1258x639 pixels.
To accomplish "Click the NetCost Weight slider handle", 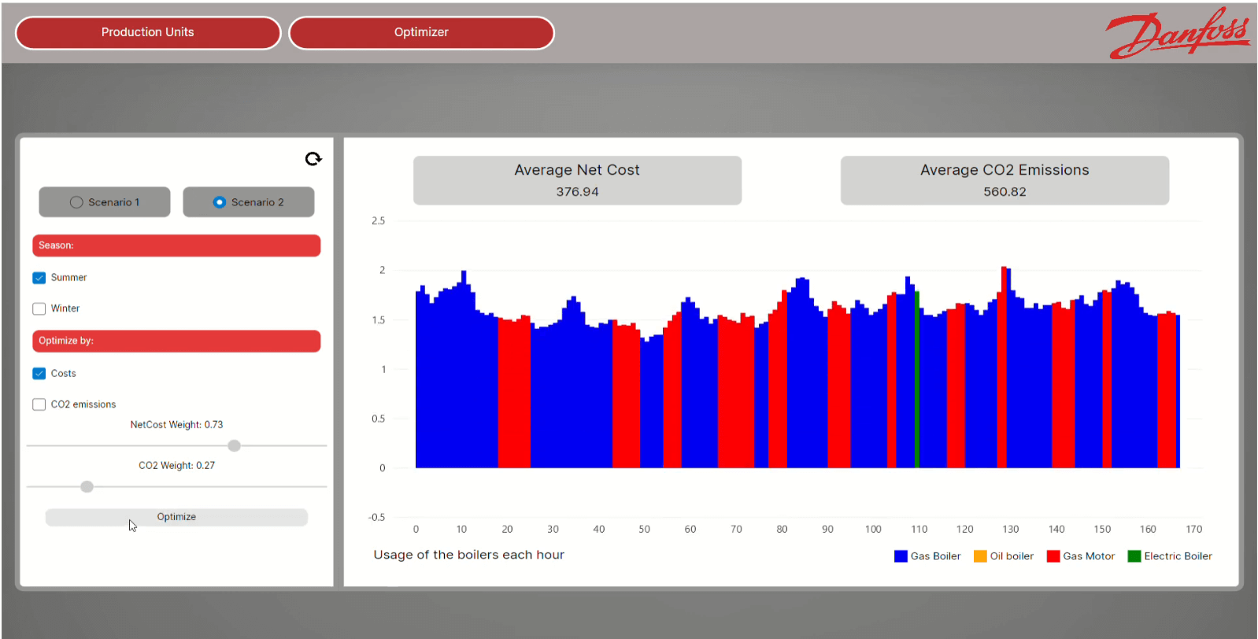I will [234, 446].
